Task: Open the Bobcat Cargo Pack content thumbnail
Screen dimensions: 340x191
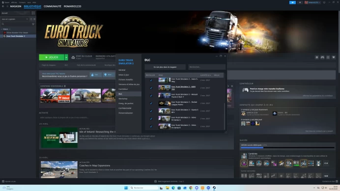Action: [55, 96]
